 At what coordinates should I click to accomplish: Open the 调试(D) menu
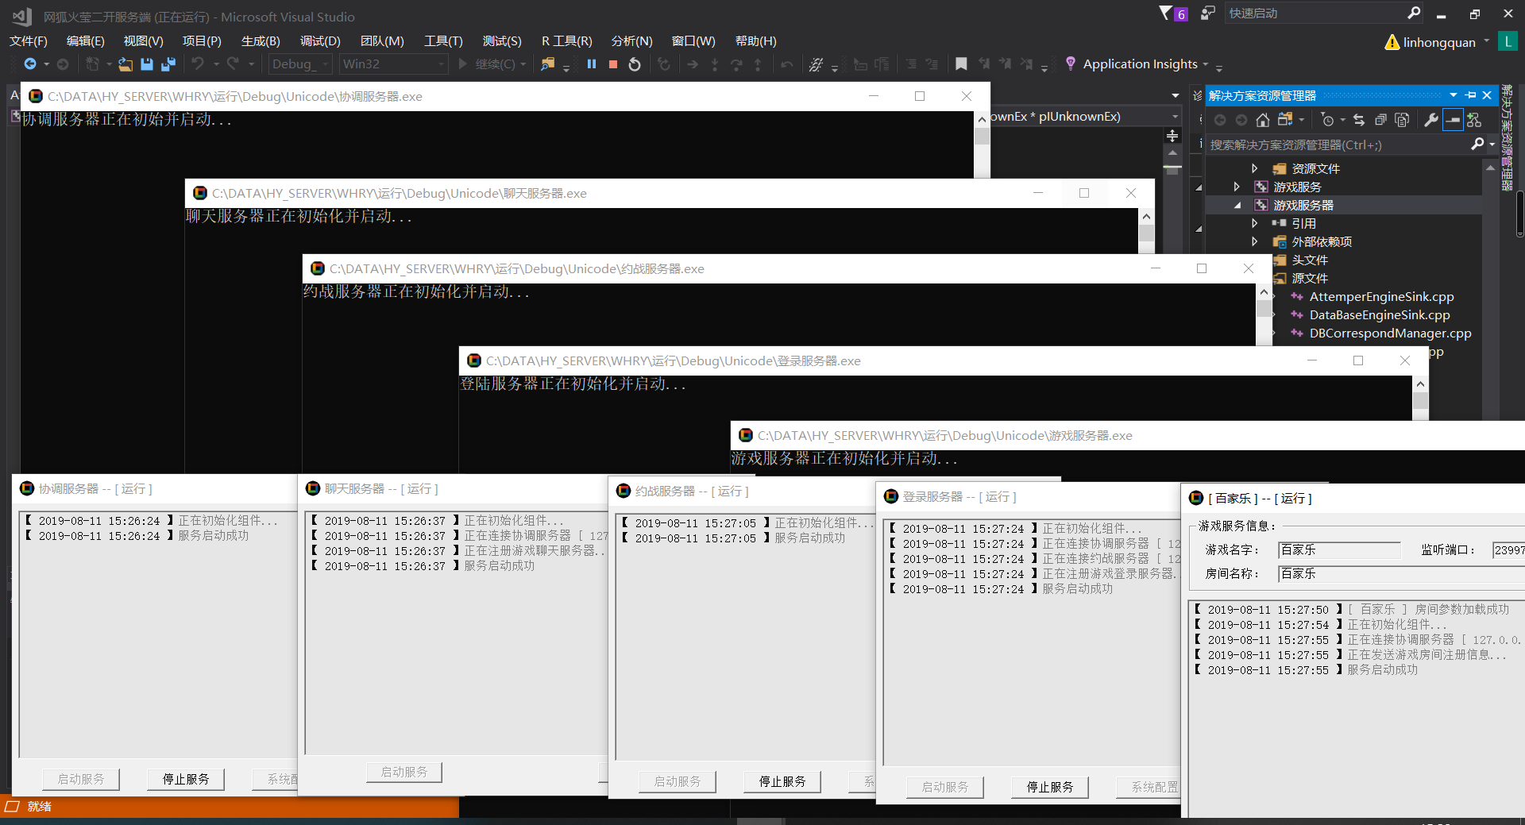pos(320,41)
